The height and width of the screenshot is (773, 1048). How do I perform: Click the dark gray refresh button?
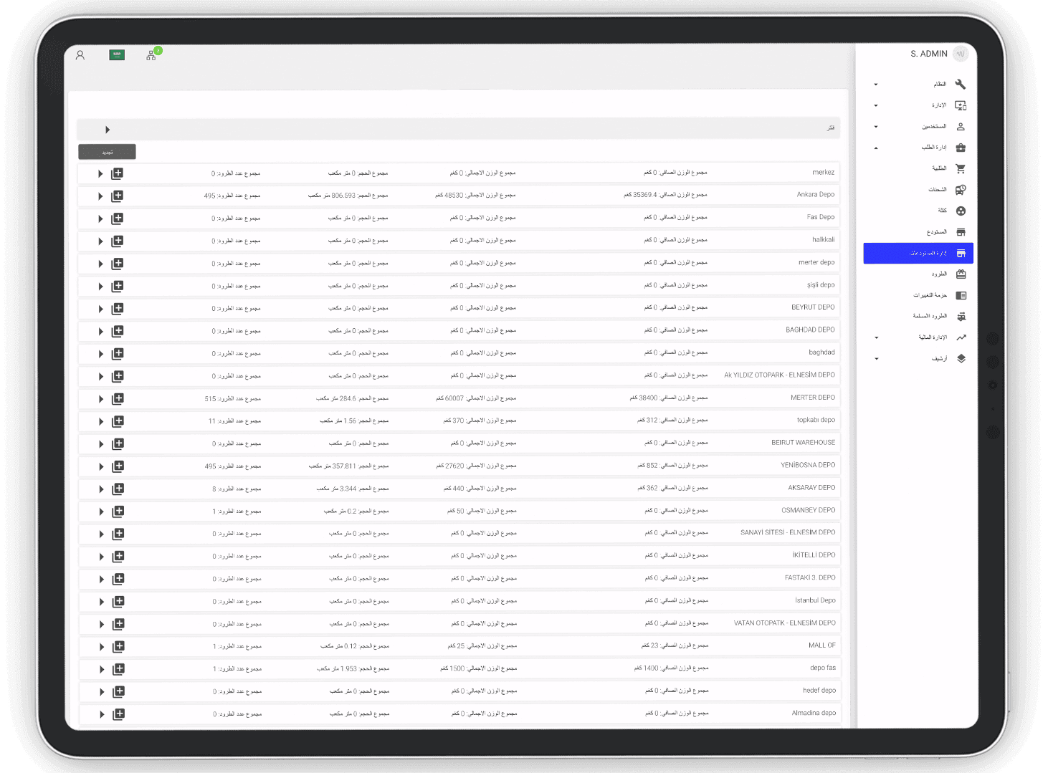[x=107, y=152]
